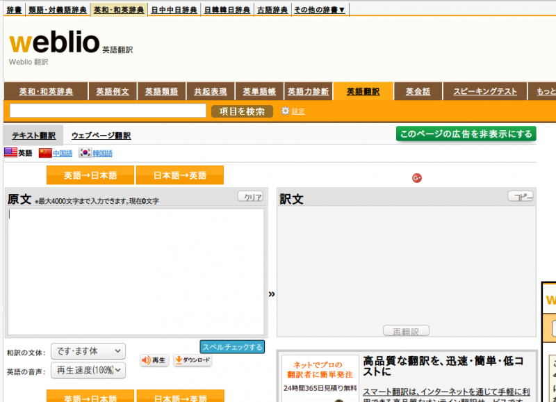This screenshot has width=556, height=402.
Task: Select 共起表現 nav tab
Action: (x=211, y=92)
